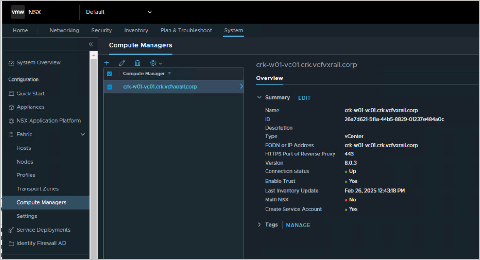The width and height of the screenshot is (480, 260).
Task: Click the VMware NSX logo
Action: [18, 12]
